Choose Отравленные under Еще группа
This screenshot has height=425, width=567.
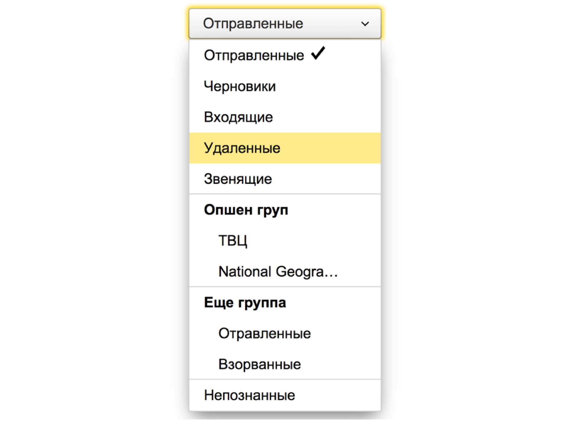point(264,333)
